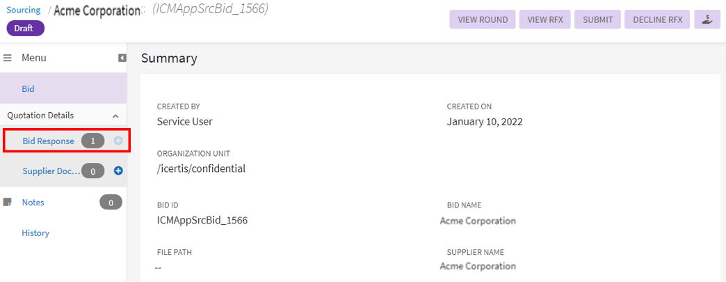Collapse the Menu side panel arrow
The image size is (726, 282).
(122, 58)
